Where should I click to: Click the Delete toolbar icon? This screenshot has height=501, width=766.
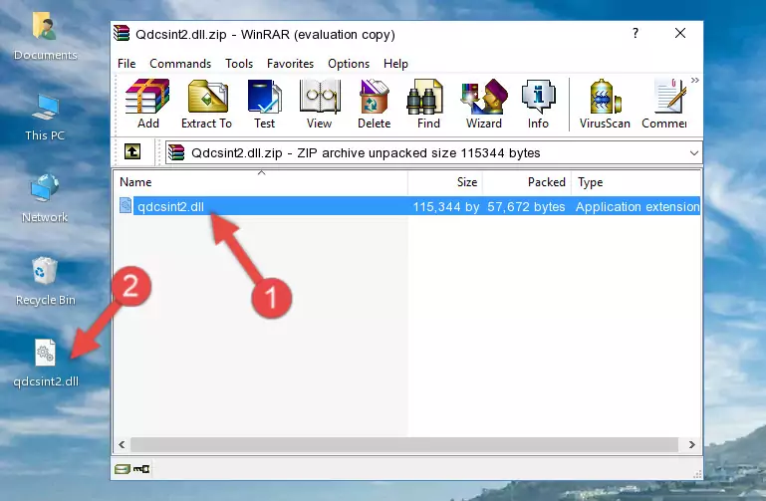[374, 104]
